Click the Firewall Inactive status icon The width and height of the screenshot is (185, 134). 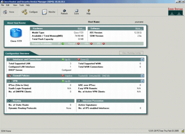63,76
